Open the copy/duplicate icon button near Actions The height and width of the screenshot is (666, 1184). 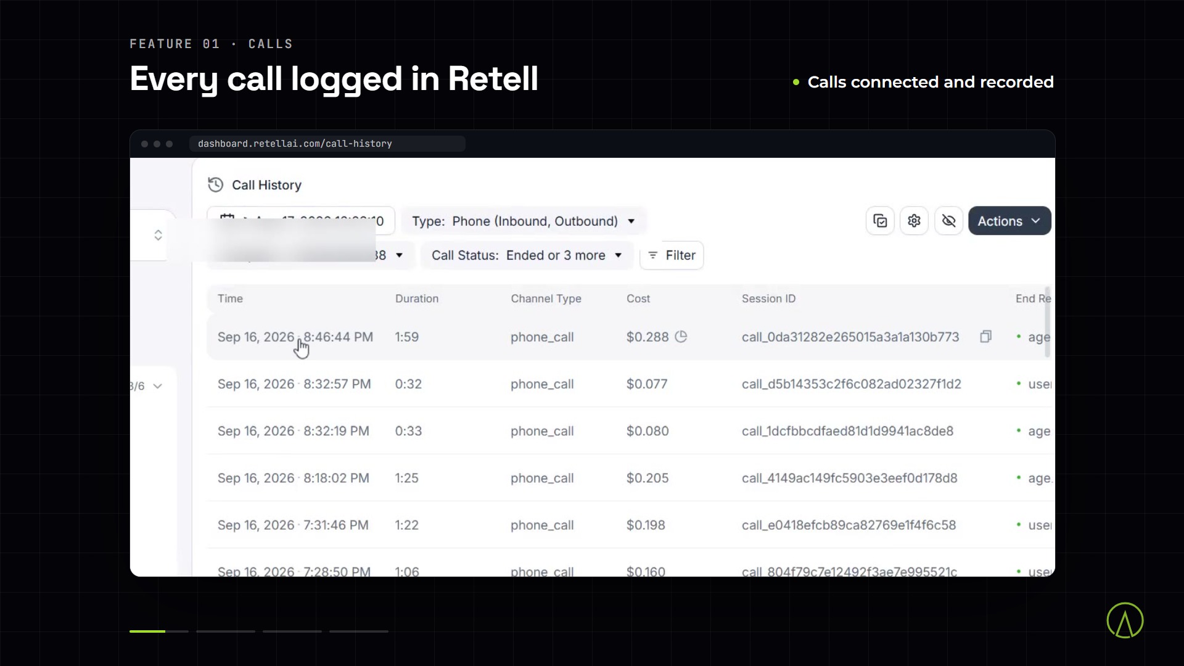click(880, 221)
